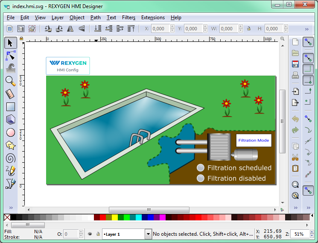Viewport: 318px width, 243px height.
Task: Click the Import file icon
Action: pos(295,91)
